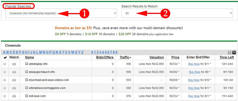
Task: Sort by the Time Left column header
Action: click(x=227, y=57)
